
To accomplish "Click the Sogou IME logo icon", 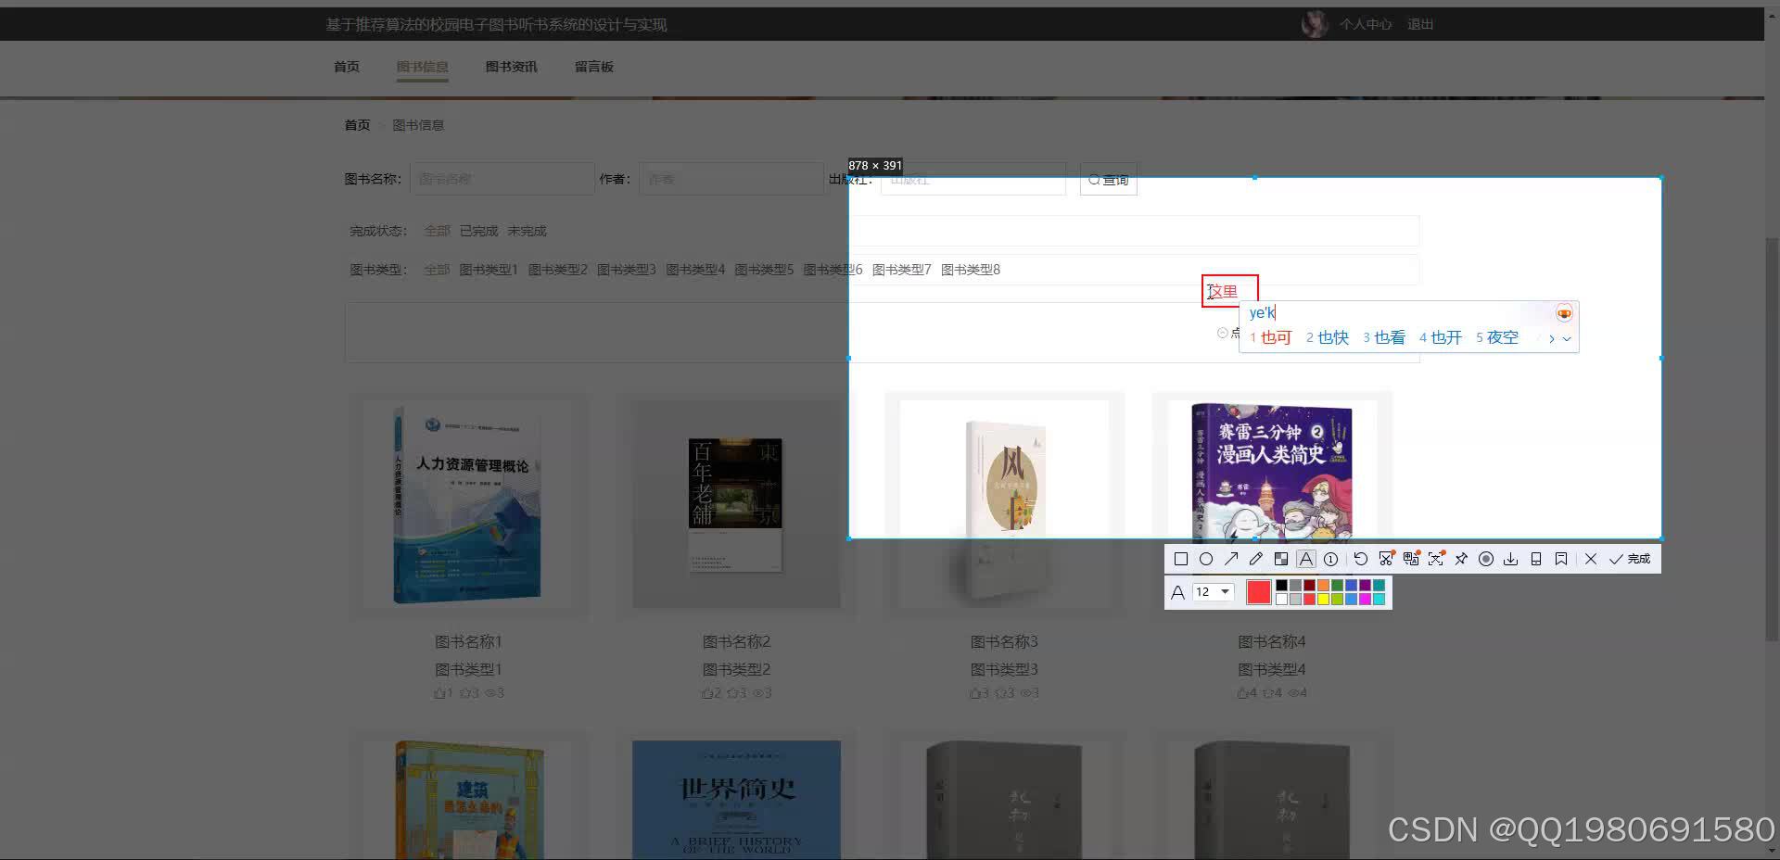I will click(x=1564, y=313).
